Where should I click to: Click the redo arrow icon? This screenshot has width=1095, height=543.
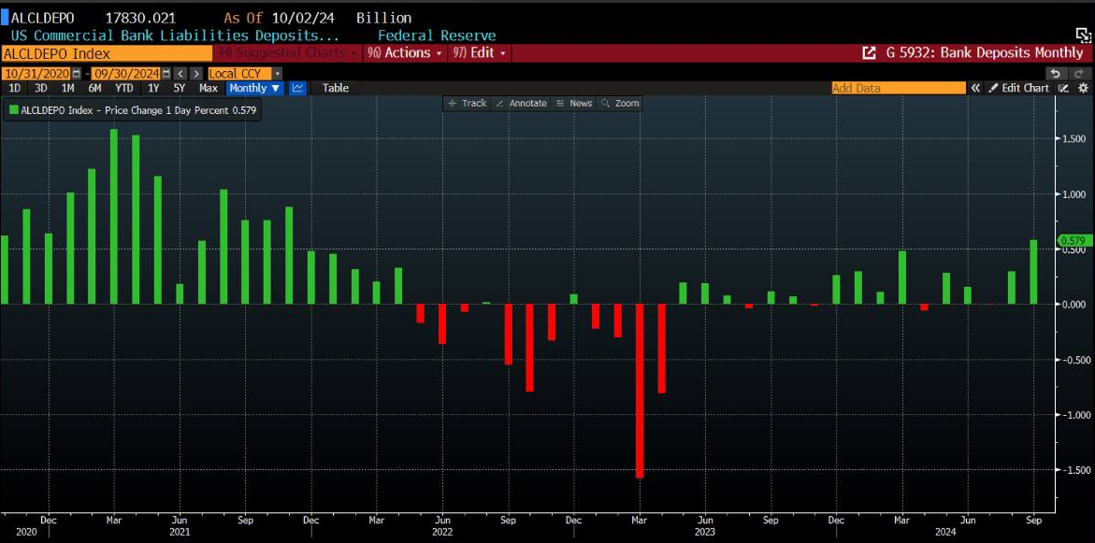click(1081, 73)
